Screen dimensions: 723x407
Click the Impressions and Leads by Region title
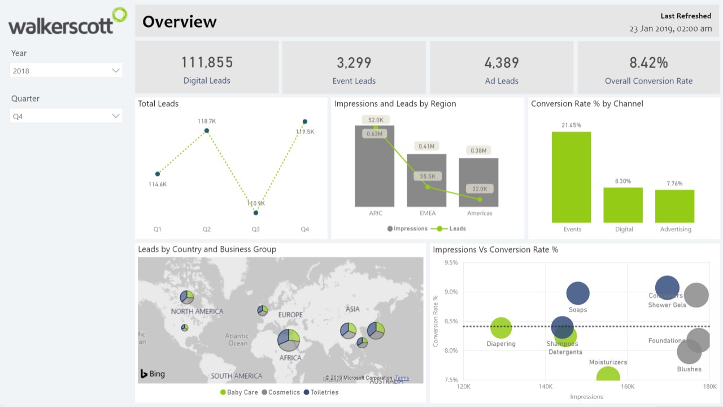[x=395, y=104]
